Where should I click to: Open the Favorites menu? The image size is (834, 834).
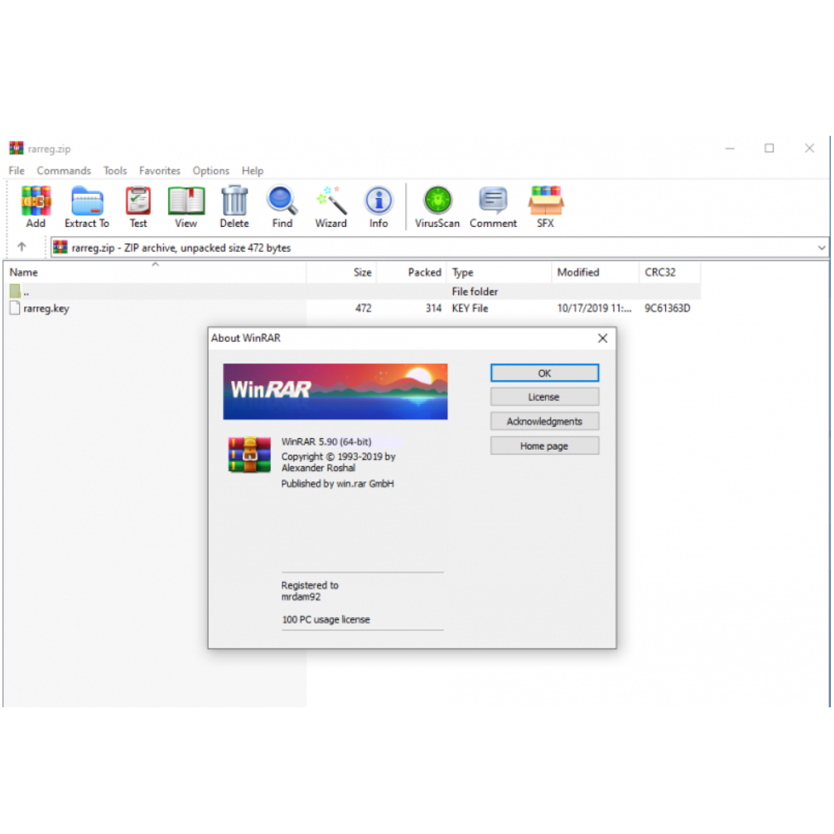pyautogui.click(x=159, y=171)
